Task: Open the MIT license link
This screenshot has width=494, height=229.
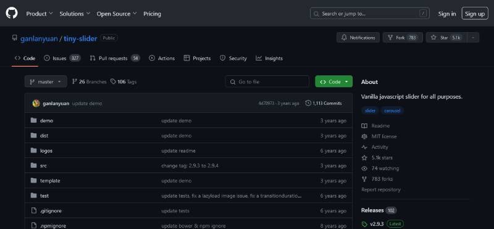Action: pyautogui.click(x=379, y=136)
